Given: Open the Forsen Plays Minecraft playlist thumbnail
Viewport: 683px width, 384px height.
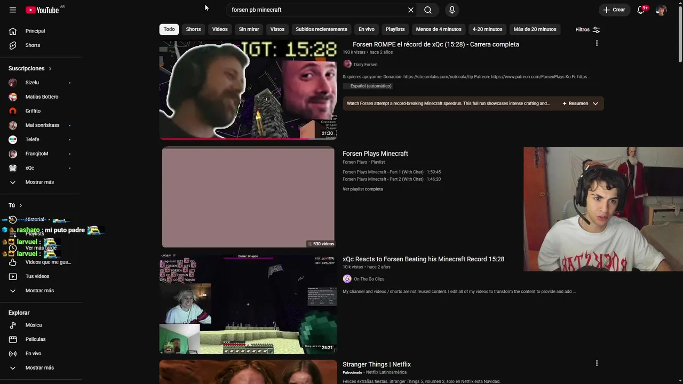Looking at the screenshot, I should (248, 197).
